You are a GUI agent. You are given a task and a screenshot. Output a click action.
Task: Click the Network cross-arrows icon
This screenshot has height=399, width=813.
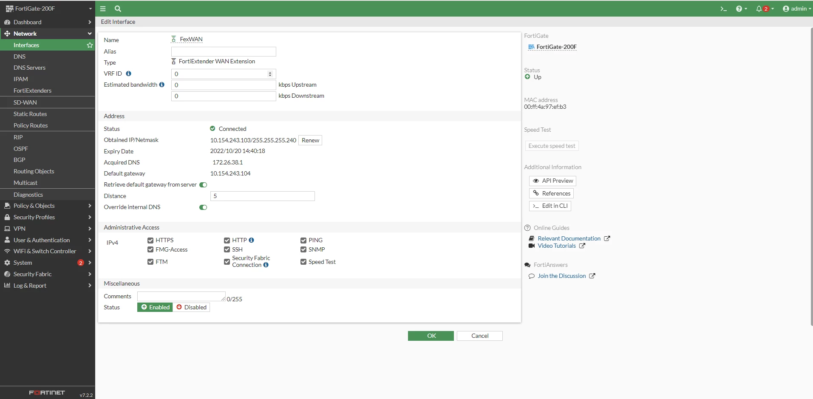click(x=7, y=34)
